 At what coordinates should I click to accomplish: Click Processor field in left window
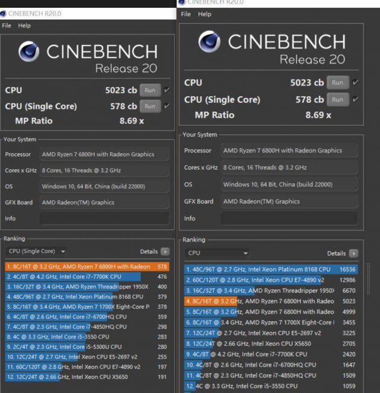(x=104, y=154)
